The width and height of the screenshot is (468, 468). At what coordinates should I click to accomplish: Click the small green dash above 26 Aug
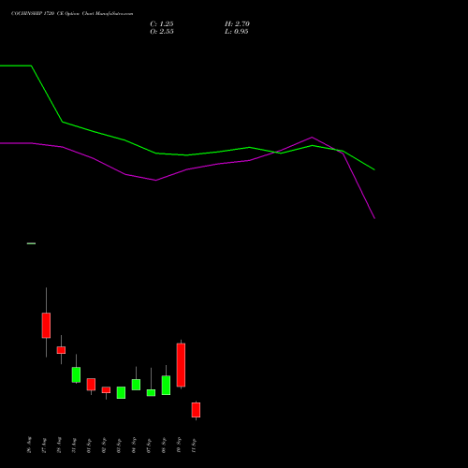tap(31, 243)
